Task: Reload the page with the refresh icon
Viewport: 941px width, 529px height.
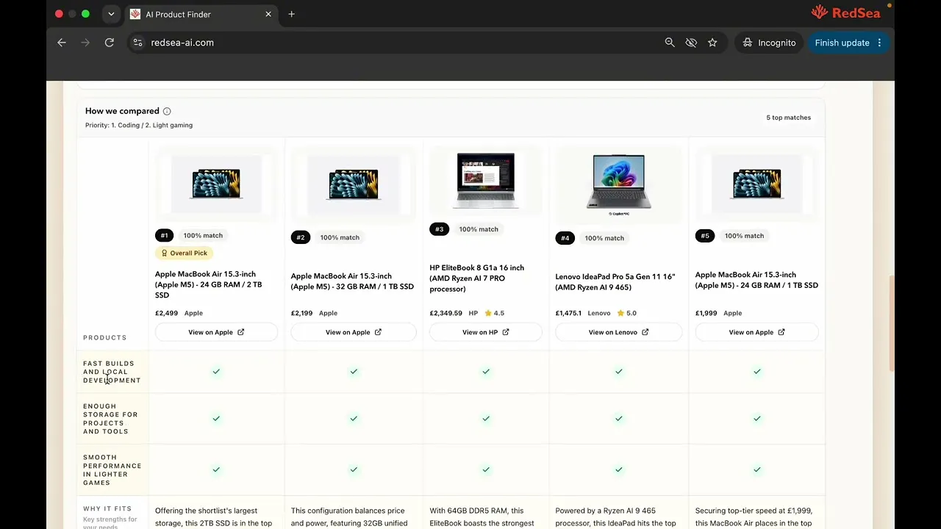Action: (110, 43)
